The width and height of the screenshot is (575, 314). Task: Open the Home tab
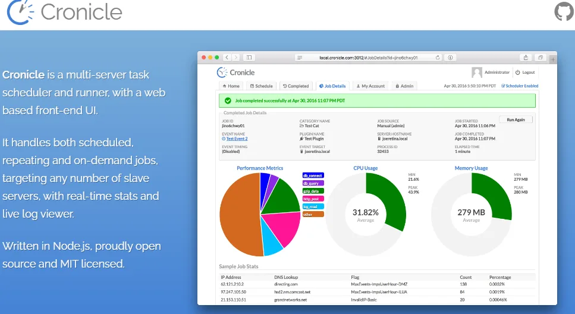pos(231,86)
